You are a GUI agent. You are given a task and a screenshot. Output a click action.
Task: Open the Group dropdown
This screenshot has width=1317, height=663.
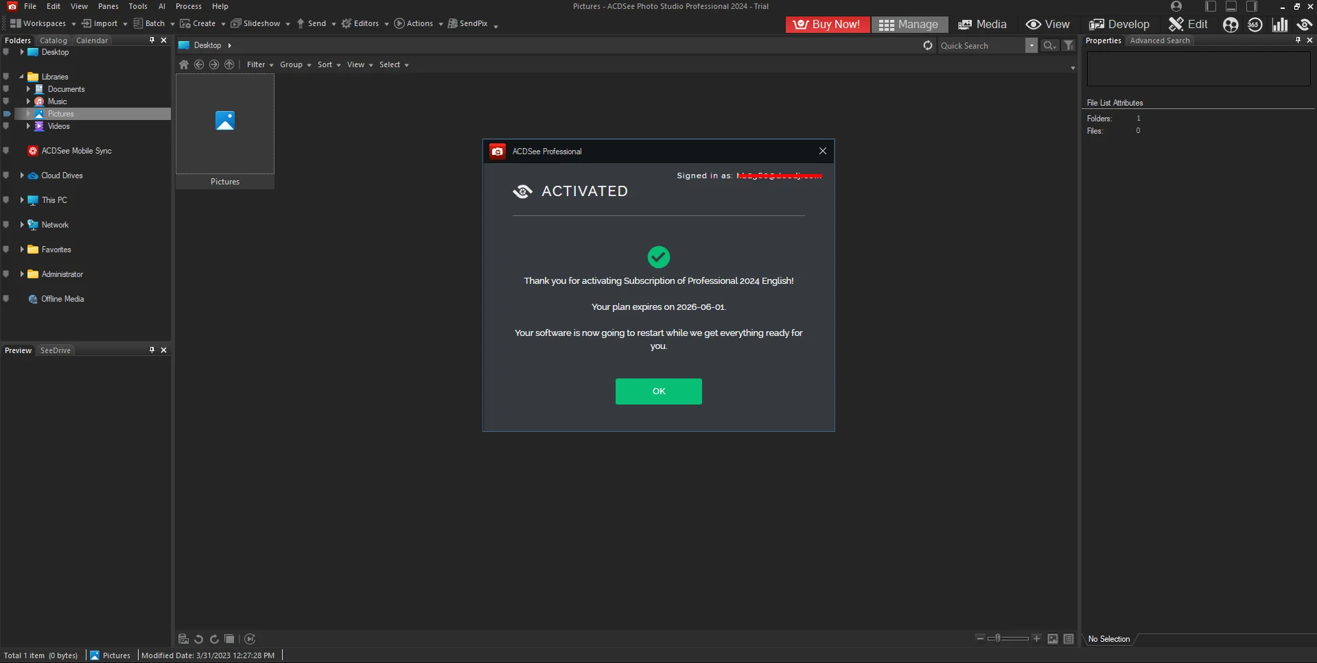(x=295, y=64)
